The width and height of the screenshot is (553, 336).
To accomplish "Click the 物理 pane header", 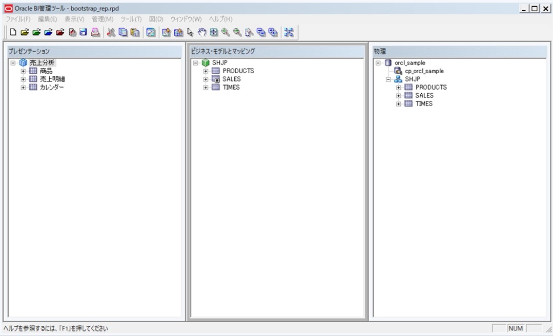I will pyautogui.click(x=460, y=51).
